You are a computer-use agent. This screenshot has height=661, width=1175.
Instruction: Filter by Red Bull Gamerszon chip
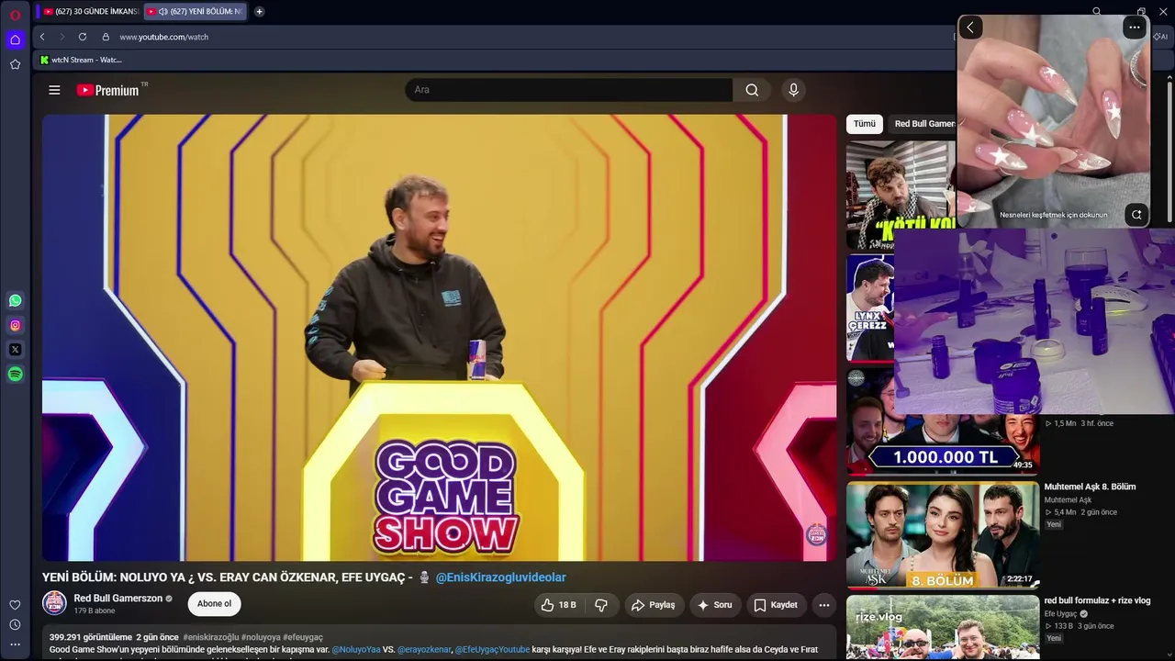pos(923,124)
